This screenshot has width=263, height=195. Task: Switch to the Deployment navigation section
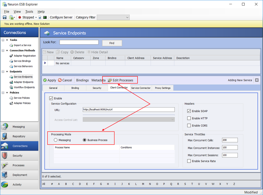pos(19,175)
